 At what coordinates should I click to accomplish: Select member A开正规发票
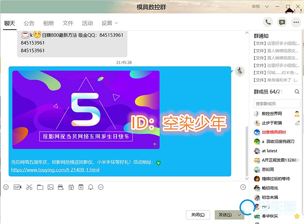point(277,160)
